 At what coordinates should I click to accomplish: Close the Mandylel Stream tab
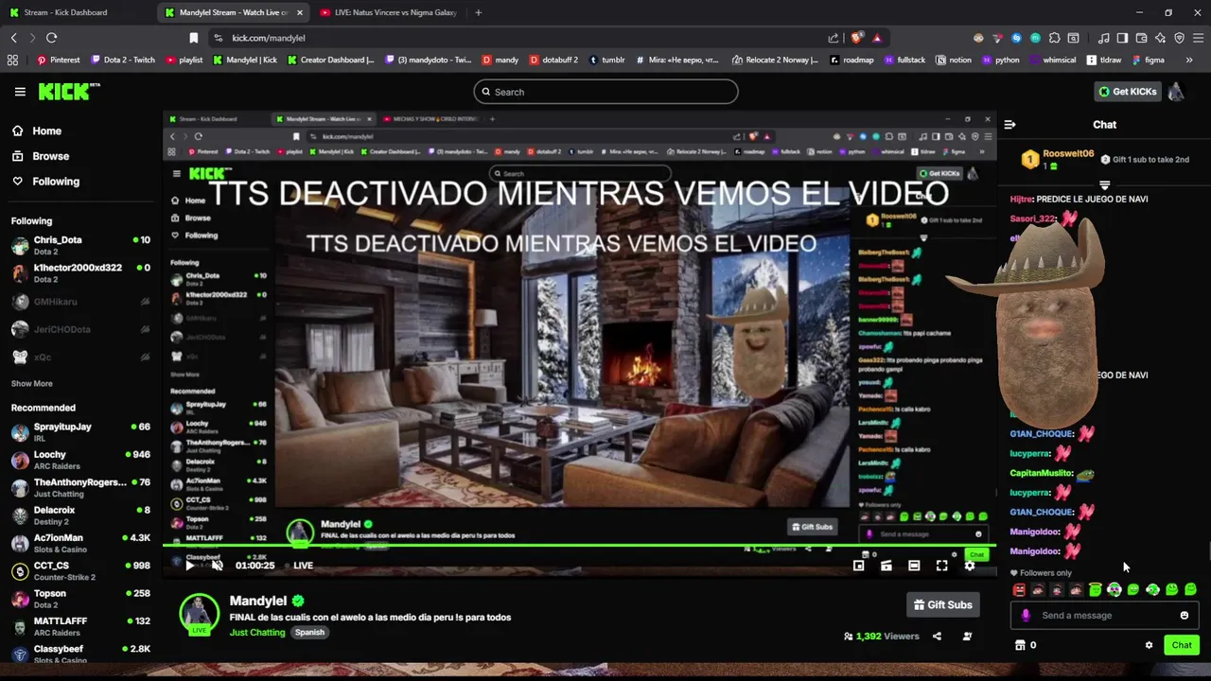tap(300, 12)
